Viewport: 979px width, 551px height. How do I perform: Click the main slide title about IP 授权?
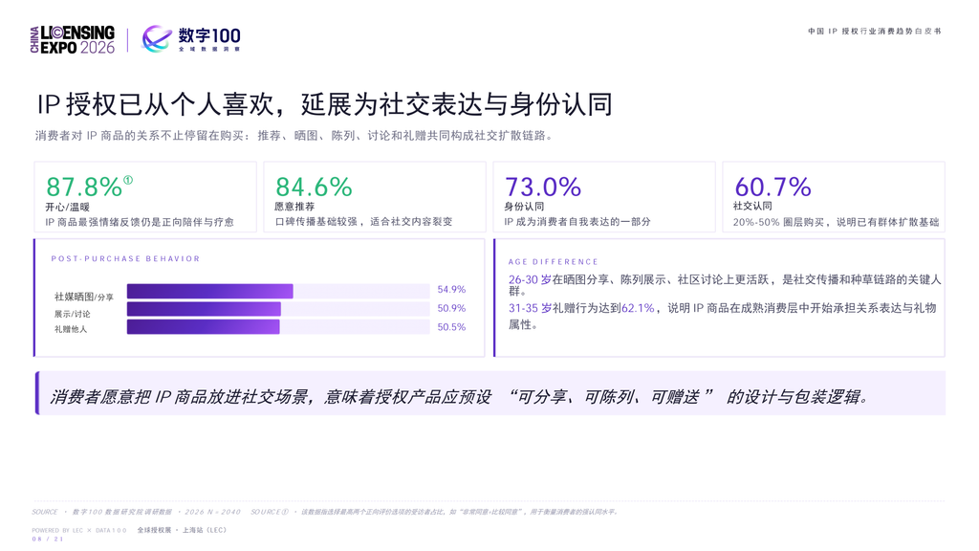(x=324, y=104)
